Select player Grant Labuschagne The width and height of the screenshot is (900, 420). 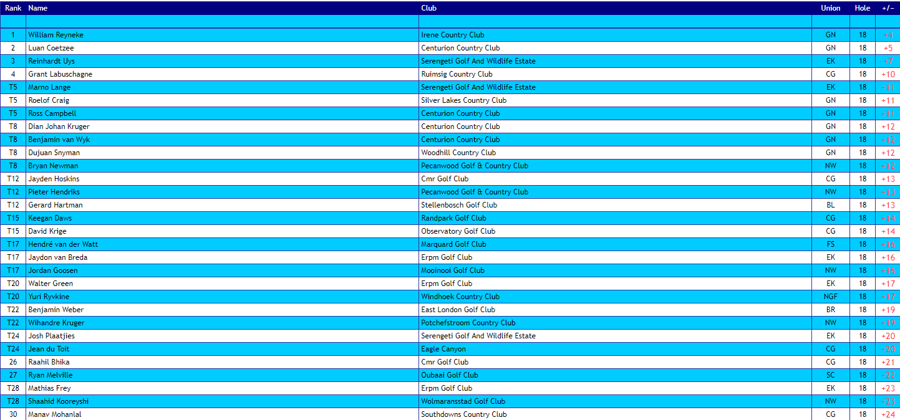tap(60, 74)
